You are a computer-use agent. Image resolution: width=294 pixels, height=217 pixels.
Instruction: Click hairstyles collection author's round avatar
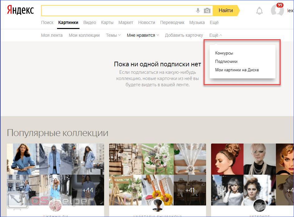[260, 205]
